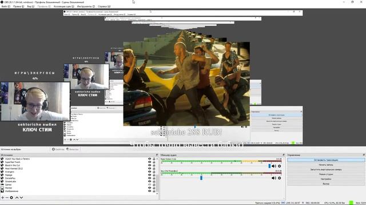The height and width of the screenshot is (205, 366).
Task: Toggle lock on DonatePay source
Action: point(154,178)
